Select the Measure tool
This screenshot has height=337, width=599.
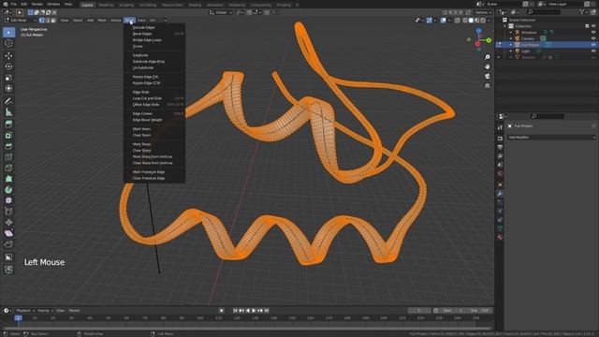click(x=8, y=112)
